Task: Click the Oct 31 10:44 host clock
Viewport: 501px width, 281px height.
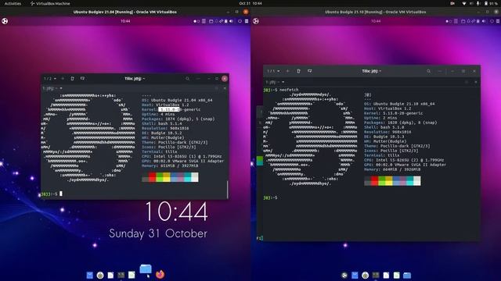Action: tap(250, 3)
